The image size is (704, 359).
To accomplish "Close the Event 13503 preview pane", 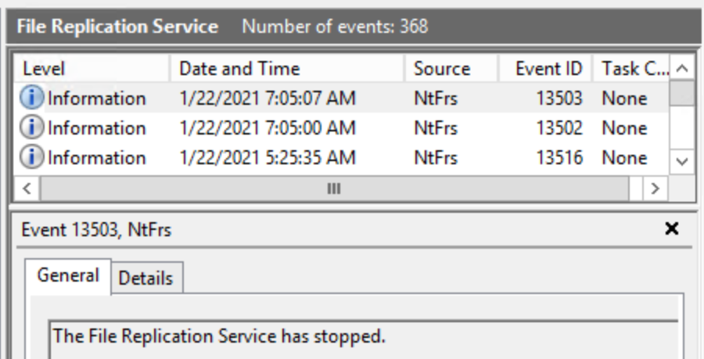I will click(671, 229).
